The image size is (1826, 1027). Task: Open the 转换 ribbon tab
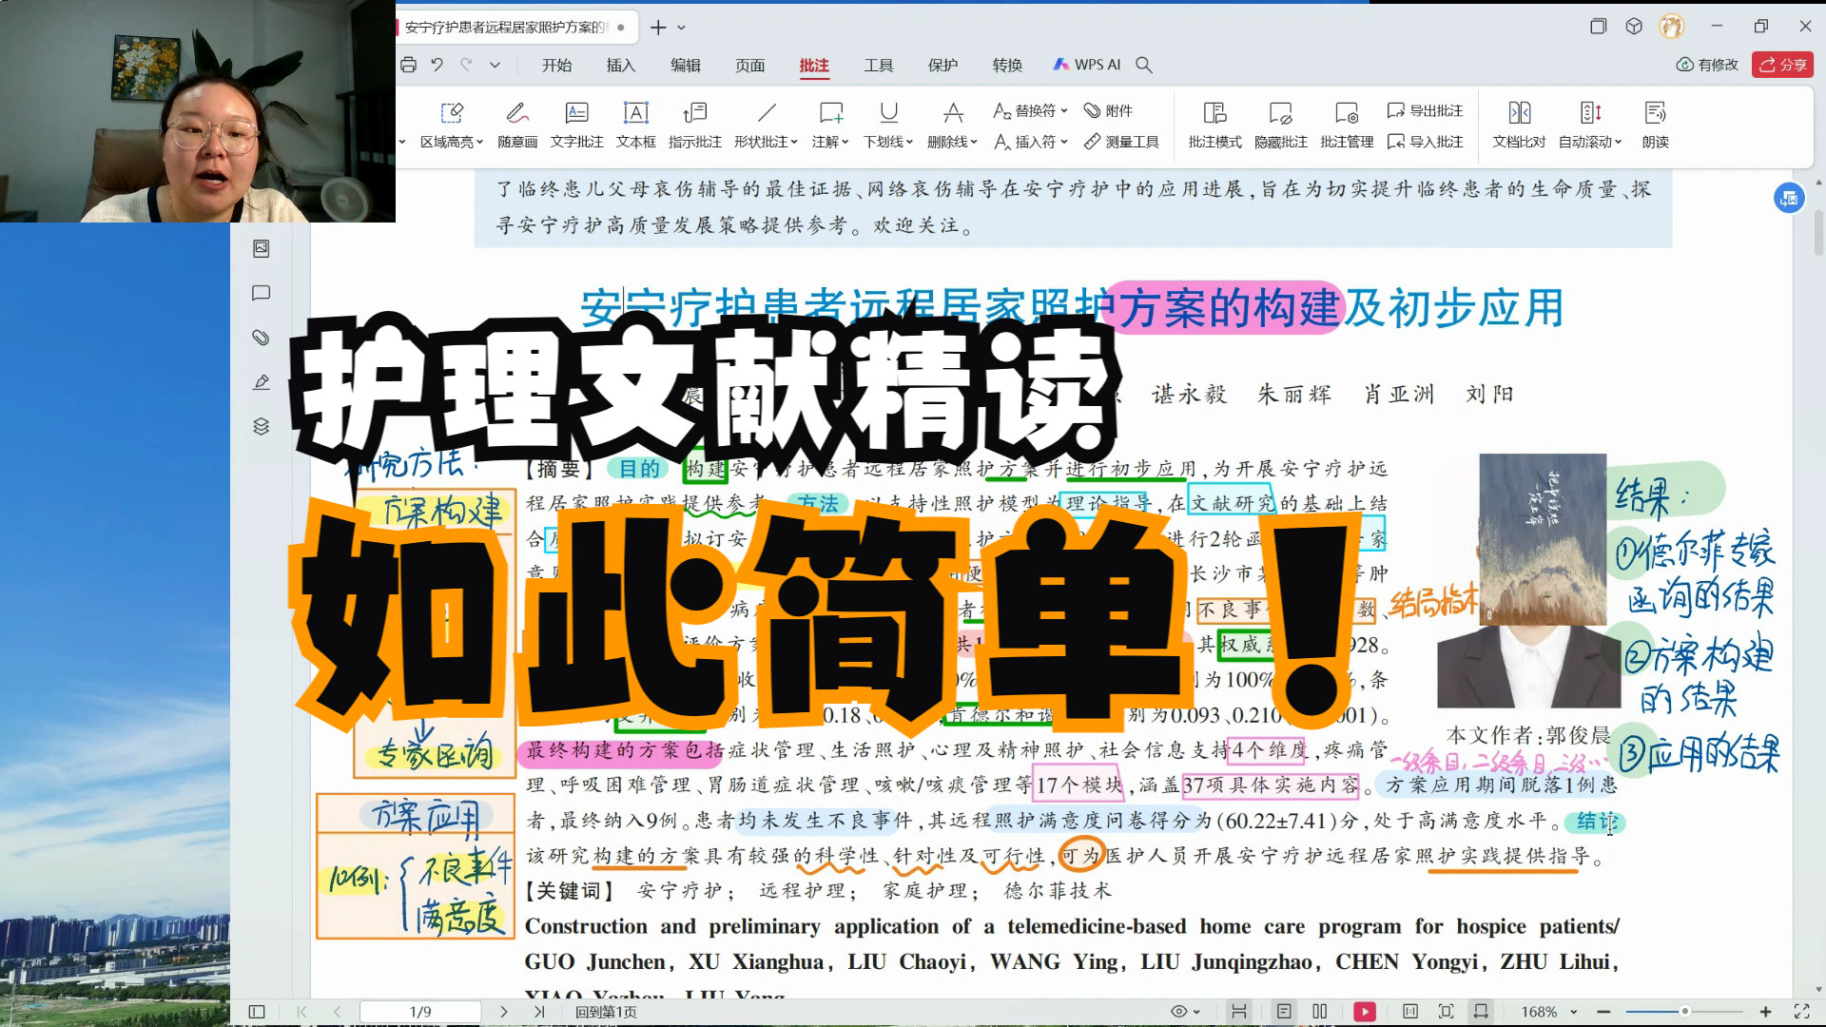tap(1007, 65)
